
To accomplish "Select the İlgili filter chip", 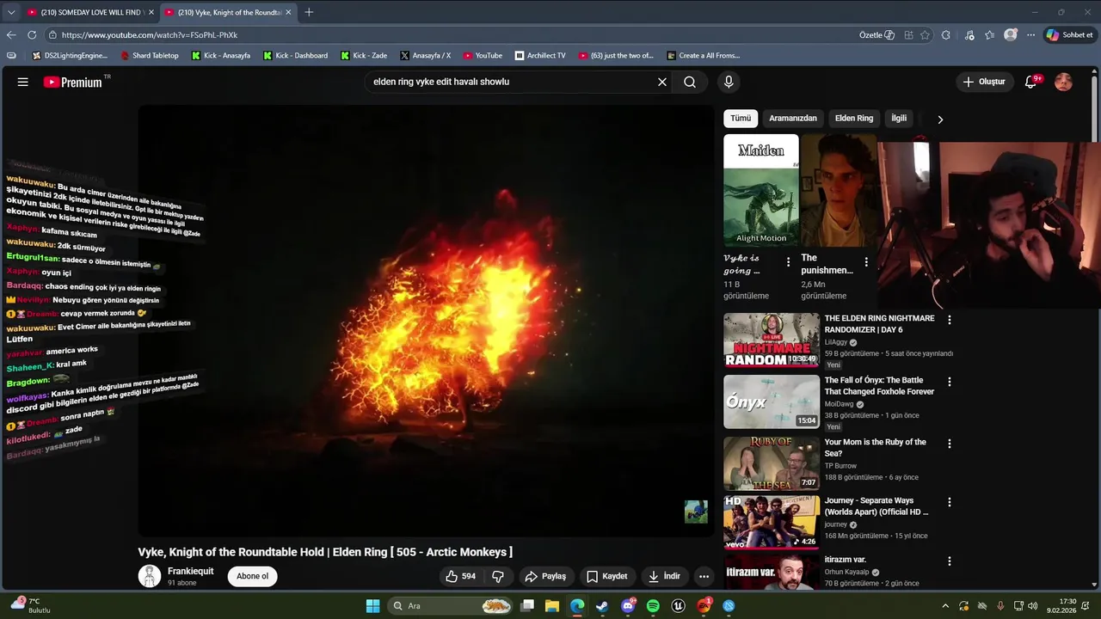I will tap(899, 119).
